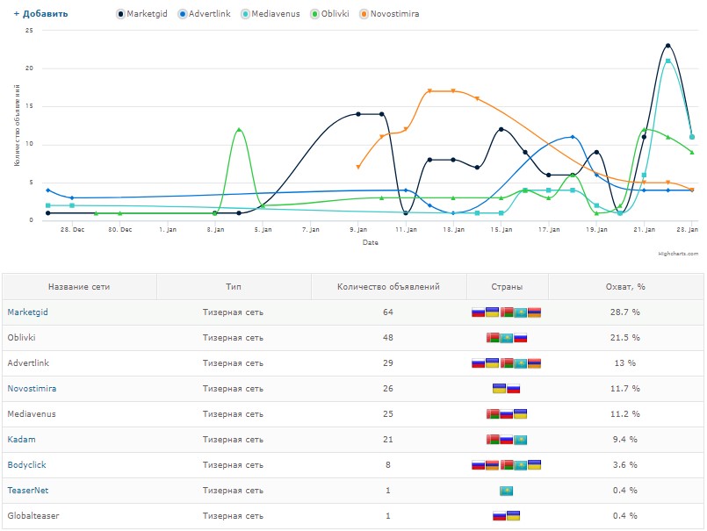Viewport: 707px width, 531px height.
Task: Click the Globalteaser name in table
Action: (32, 516)
